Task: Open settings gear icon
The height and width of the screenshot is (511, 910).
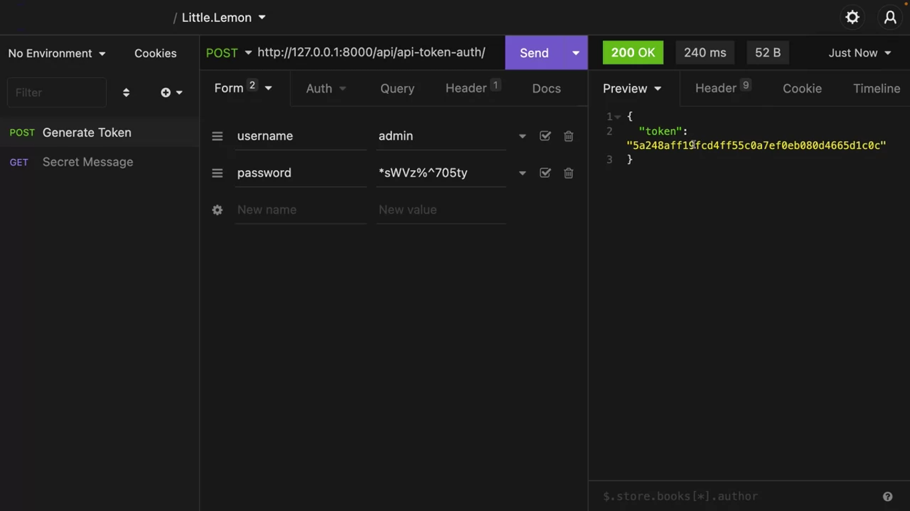Action: 852,17
